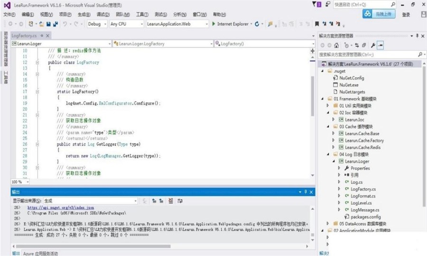Click new project icon in toolbar

tap(31, 24)
